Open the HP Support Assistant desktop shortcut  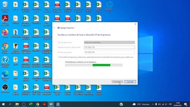(5, 62)
